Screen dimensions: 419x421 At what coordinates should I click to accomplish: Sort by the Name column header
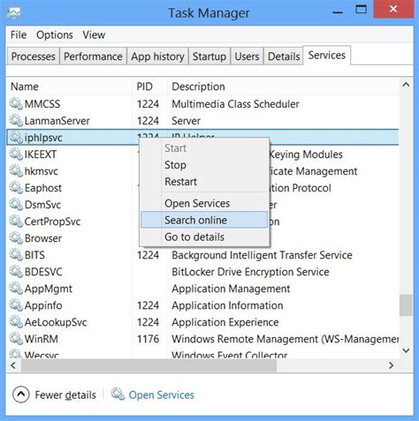point(69,86)
